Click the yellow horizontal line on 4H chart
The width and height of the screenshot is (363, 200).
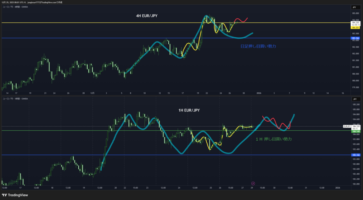pos(106,23)
